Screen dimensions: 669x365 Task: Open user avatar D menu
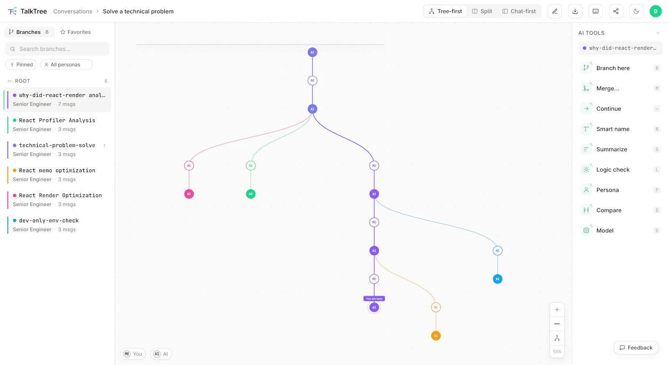click(x=656, y=11)
